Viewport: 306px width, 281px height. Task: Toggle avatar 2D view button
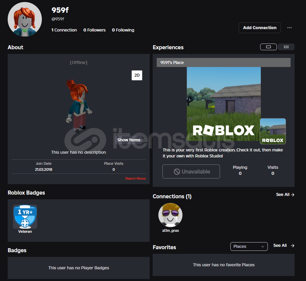point(137,75)
